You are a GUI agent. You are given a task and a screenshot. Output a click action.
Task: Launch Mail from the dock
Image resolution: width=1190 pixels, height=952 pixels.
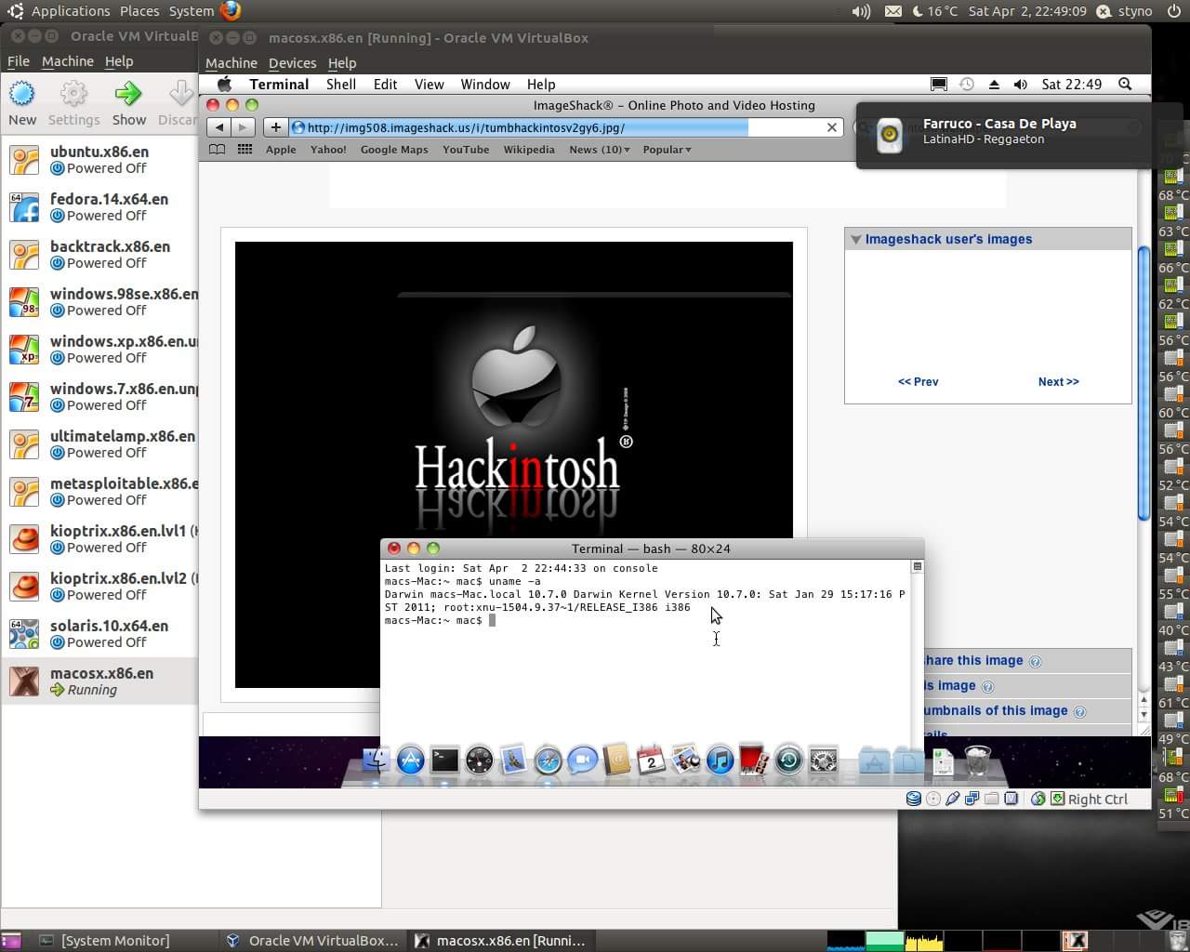coord(513,760)
